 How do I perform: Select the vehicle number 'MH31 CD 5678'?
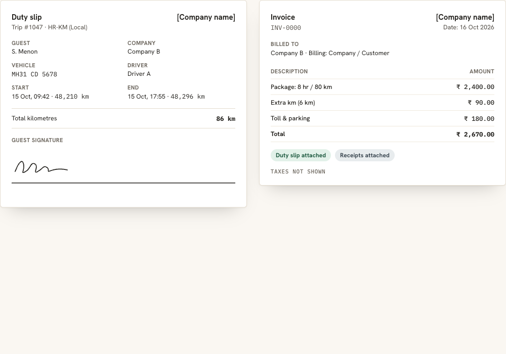(34, 74)
